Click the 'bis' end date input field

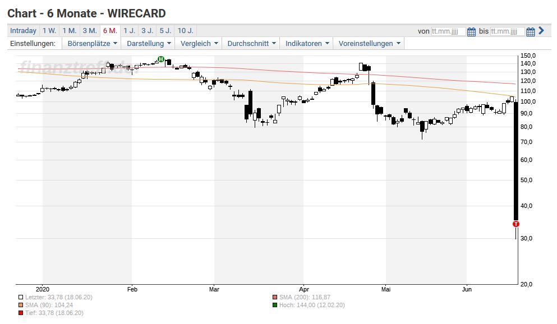point(507,31)
